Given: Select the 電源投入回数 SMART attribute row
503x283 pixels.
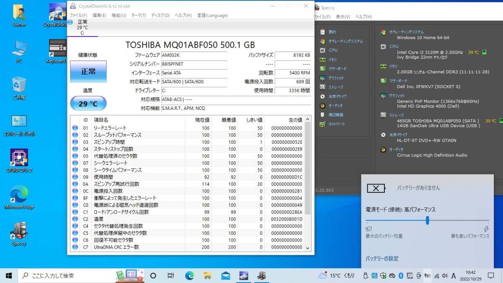Looking at the screenshot, I should pyautogui.click(x=187, y=191).
